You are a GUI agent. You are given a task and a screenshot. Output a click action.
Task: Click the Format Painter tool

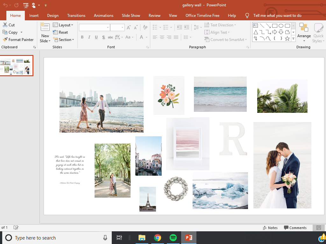pos(18,40)
